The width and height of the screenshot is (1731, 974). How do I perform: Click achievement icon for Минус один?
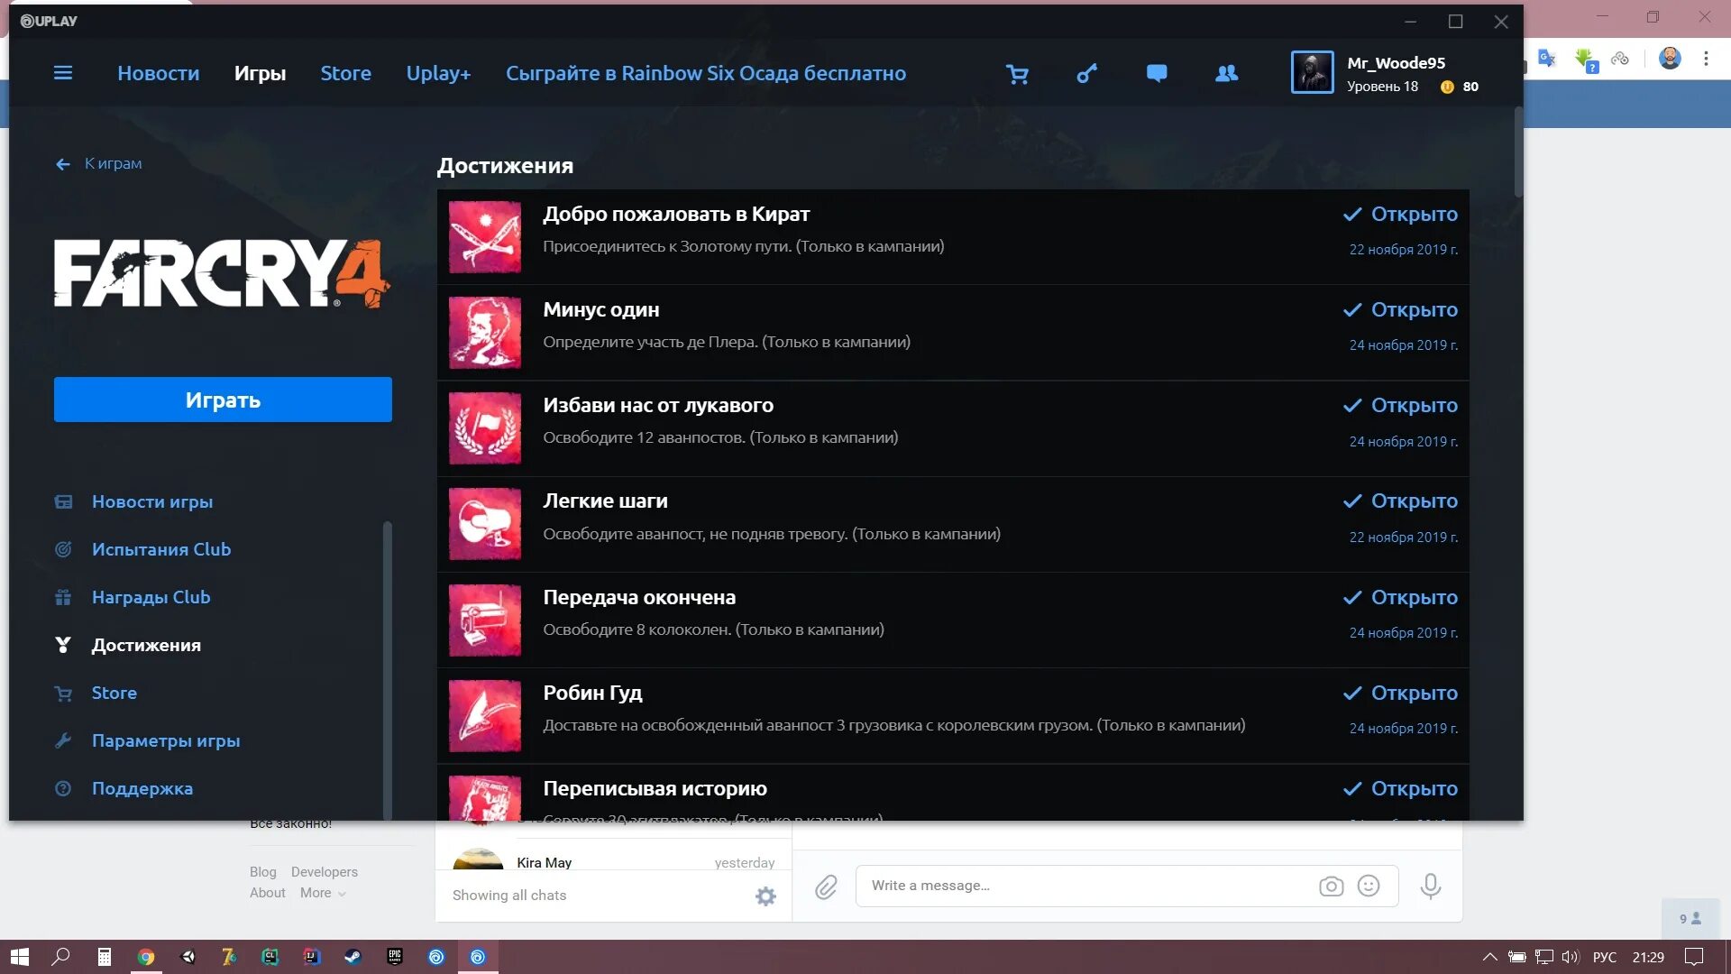485,333
